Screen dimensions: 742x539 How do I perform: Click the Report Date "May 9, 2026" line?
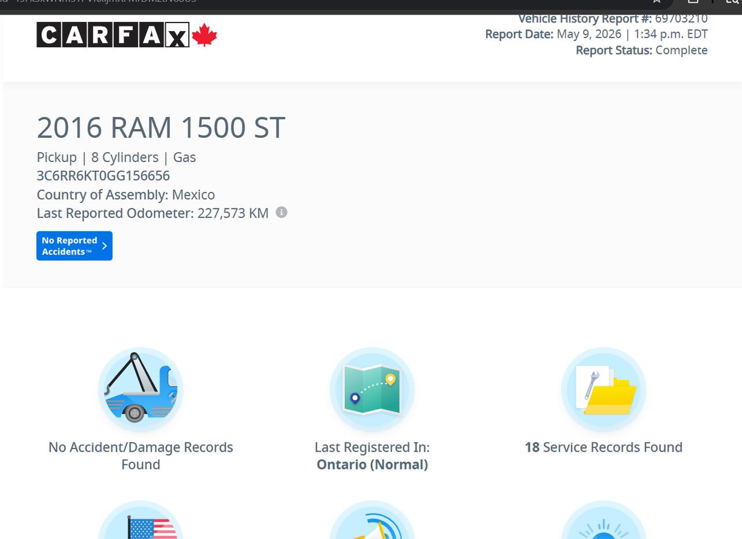(x=596, y=34)
